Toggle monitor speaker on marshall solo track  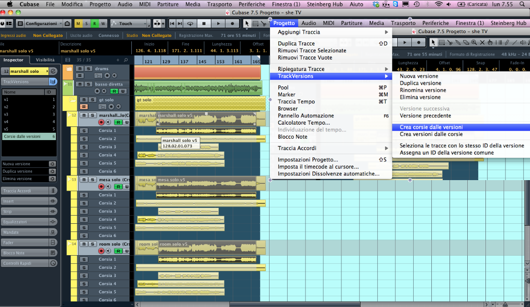click(x=108, y=122)
